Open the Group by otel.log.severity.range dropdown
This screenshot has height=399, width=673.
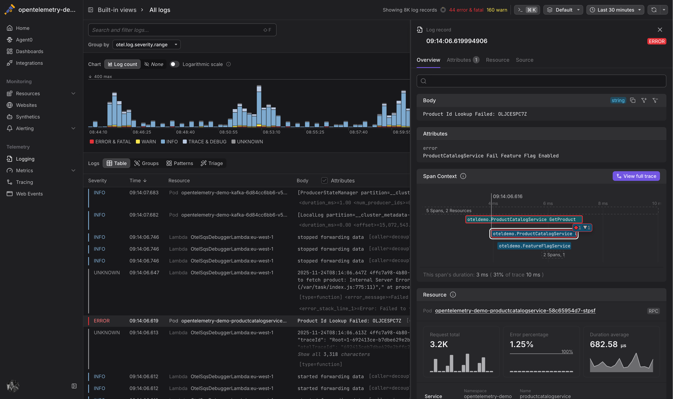point(146,44)
